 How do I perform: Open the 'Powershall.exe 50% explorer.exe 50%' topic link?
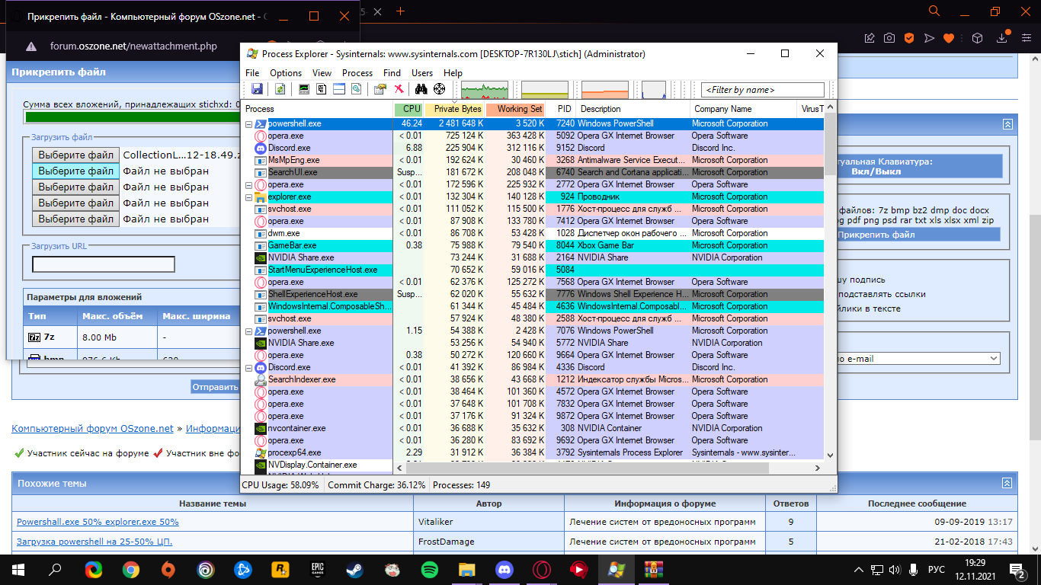(x=98, y=522)
